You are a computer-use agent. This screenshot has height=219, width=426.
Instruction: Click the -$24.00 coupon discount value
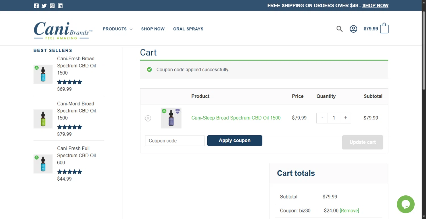point(330,211)
